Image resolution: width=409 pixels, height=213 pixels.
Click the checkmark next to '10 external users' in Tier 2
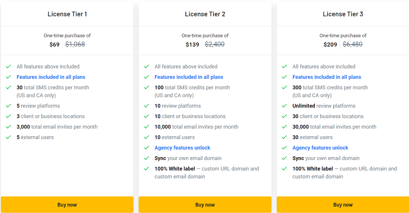point(147,137)
